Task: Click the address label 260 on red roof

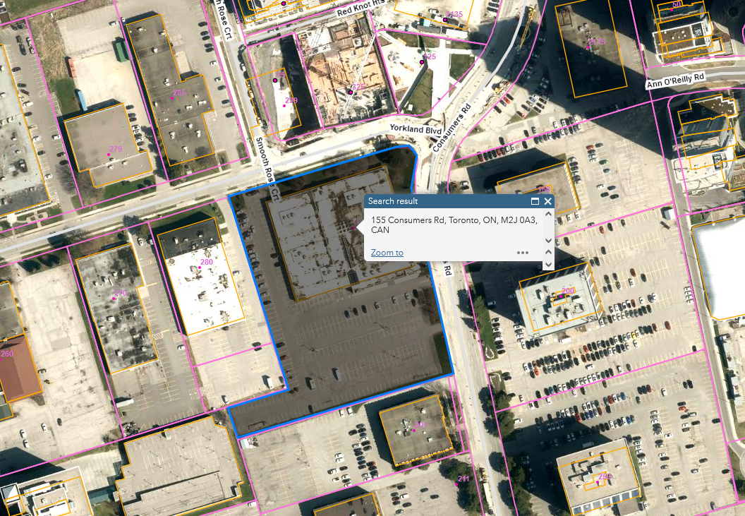Action: click(6, 354)
